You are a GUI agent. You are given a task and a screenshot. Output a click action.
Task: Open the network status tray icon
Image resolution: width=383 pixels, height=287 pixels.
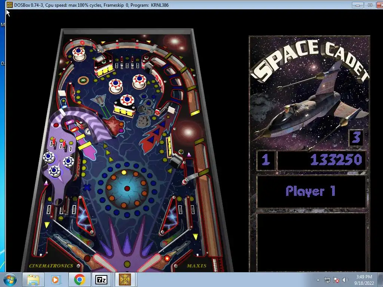click(x=327, y=280)
